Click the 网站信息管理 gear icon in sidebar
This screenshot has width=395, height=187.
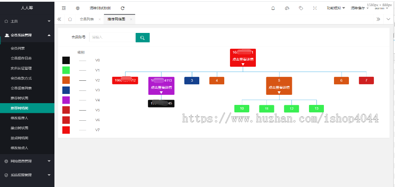tap(6, 161)
